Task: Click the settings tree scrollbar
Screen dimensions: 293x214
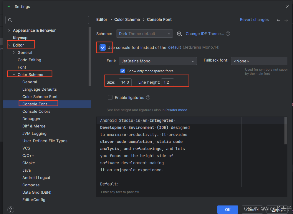Action: click(90, 57)
